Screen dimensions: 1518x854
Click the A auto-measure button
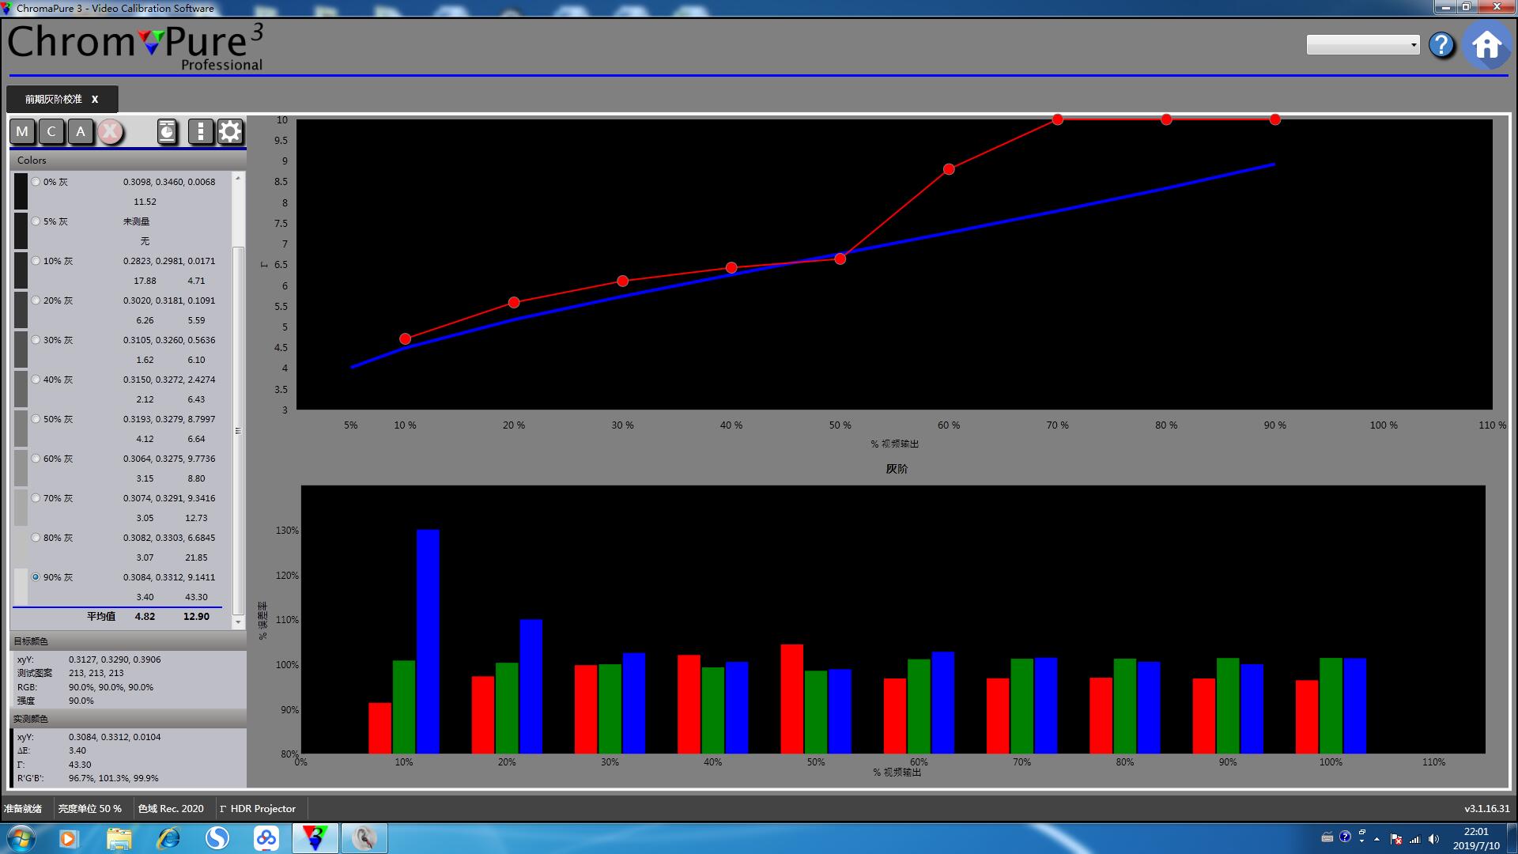point(81,131)
